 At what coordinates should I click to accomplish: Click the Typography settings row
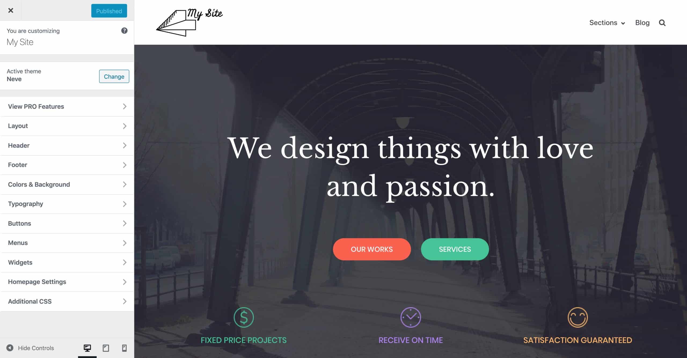click(x=67, y=204)
